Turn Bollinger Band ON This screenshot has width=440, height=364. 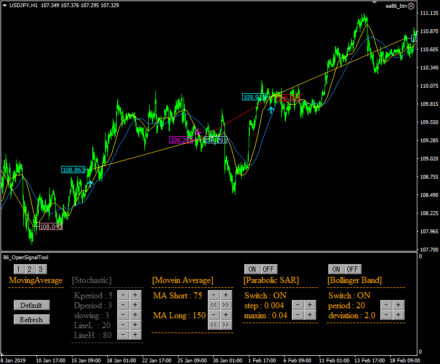(336, 269)
